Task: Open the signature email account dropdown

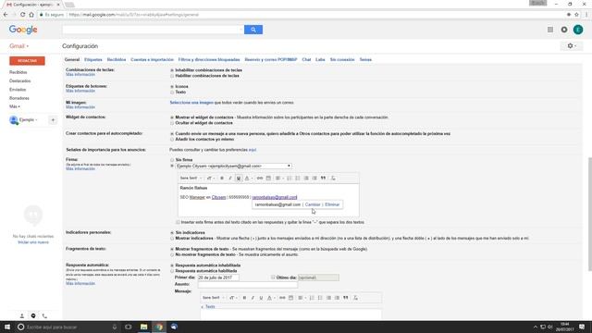Action: coord(234,166)
